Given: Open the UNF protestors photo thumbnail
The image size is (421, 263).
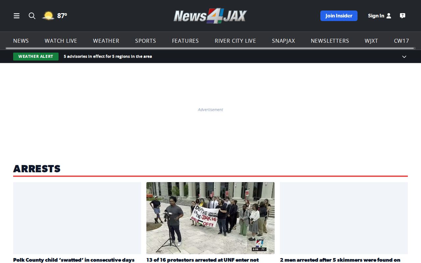Looking at the screenshot, I should (210, 218).
